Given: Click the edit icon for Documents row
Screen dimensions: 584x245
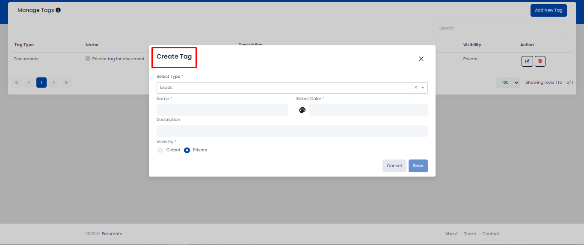Looking at the screenshot, I should (x=527, y=62).
